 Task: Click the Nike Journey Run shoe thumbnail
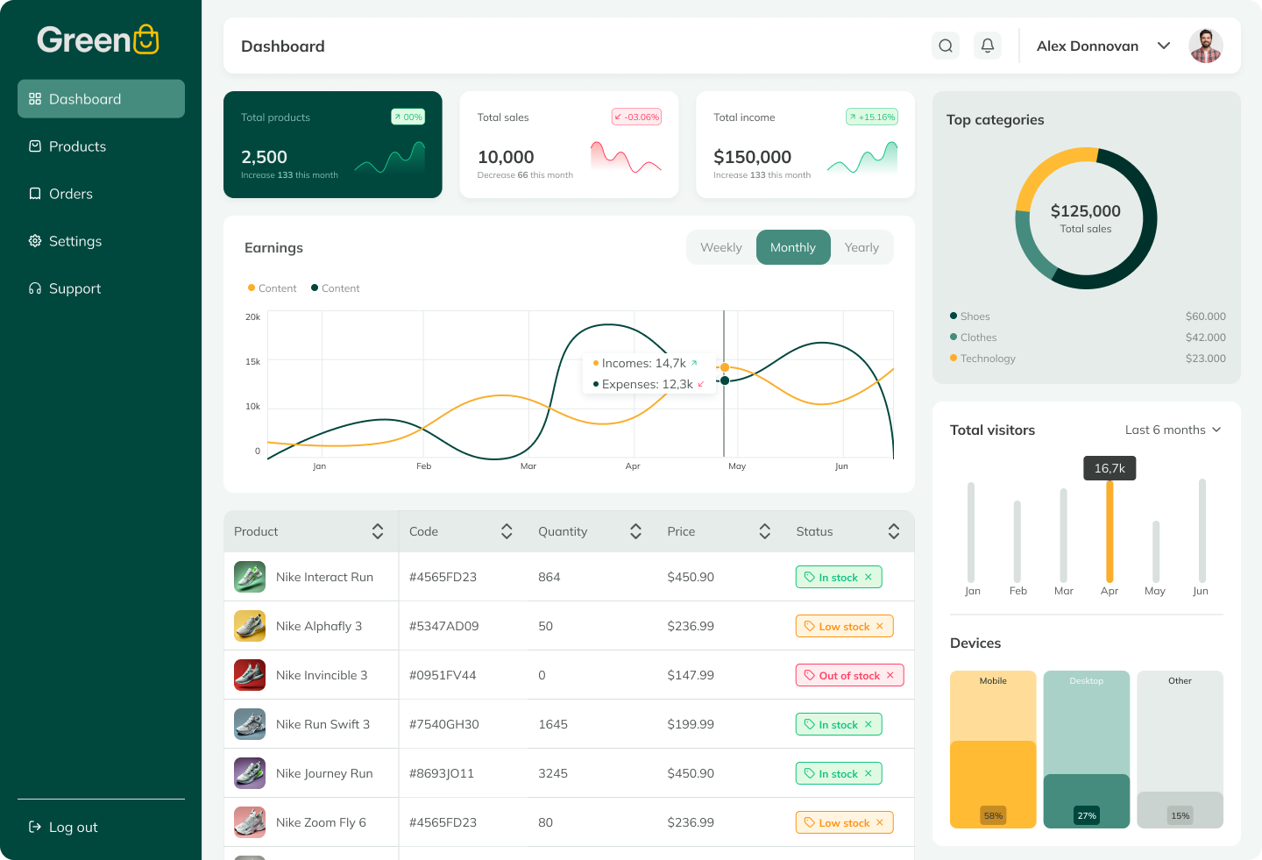coord(250,773)
